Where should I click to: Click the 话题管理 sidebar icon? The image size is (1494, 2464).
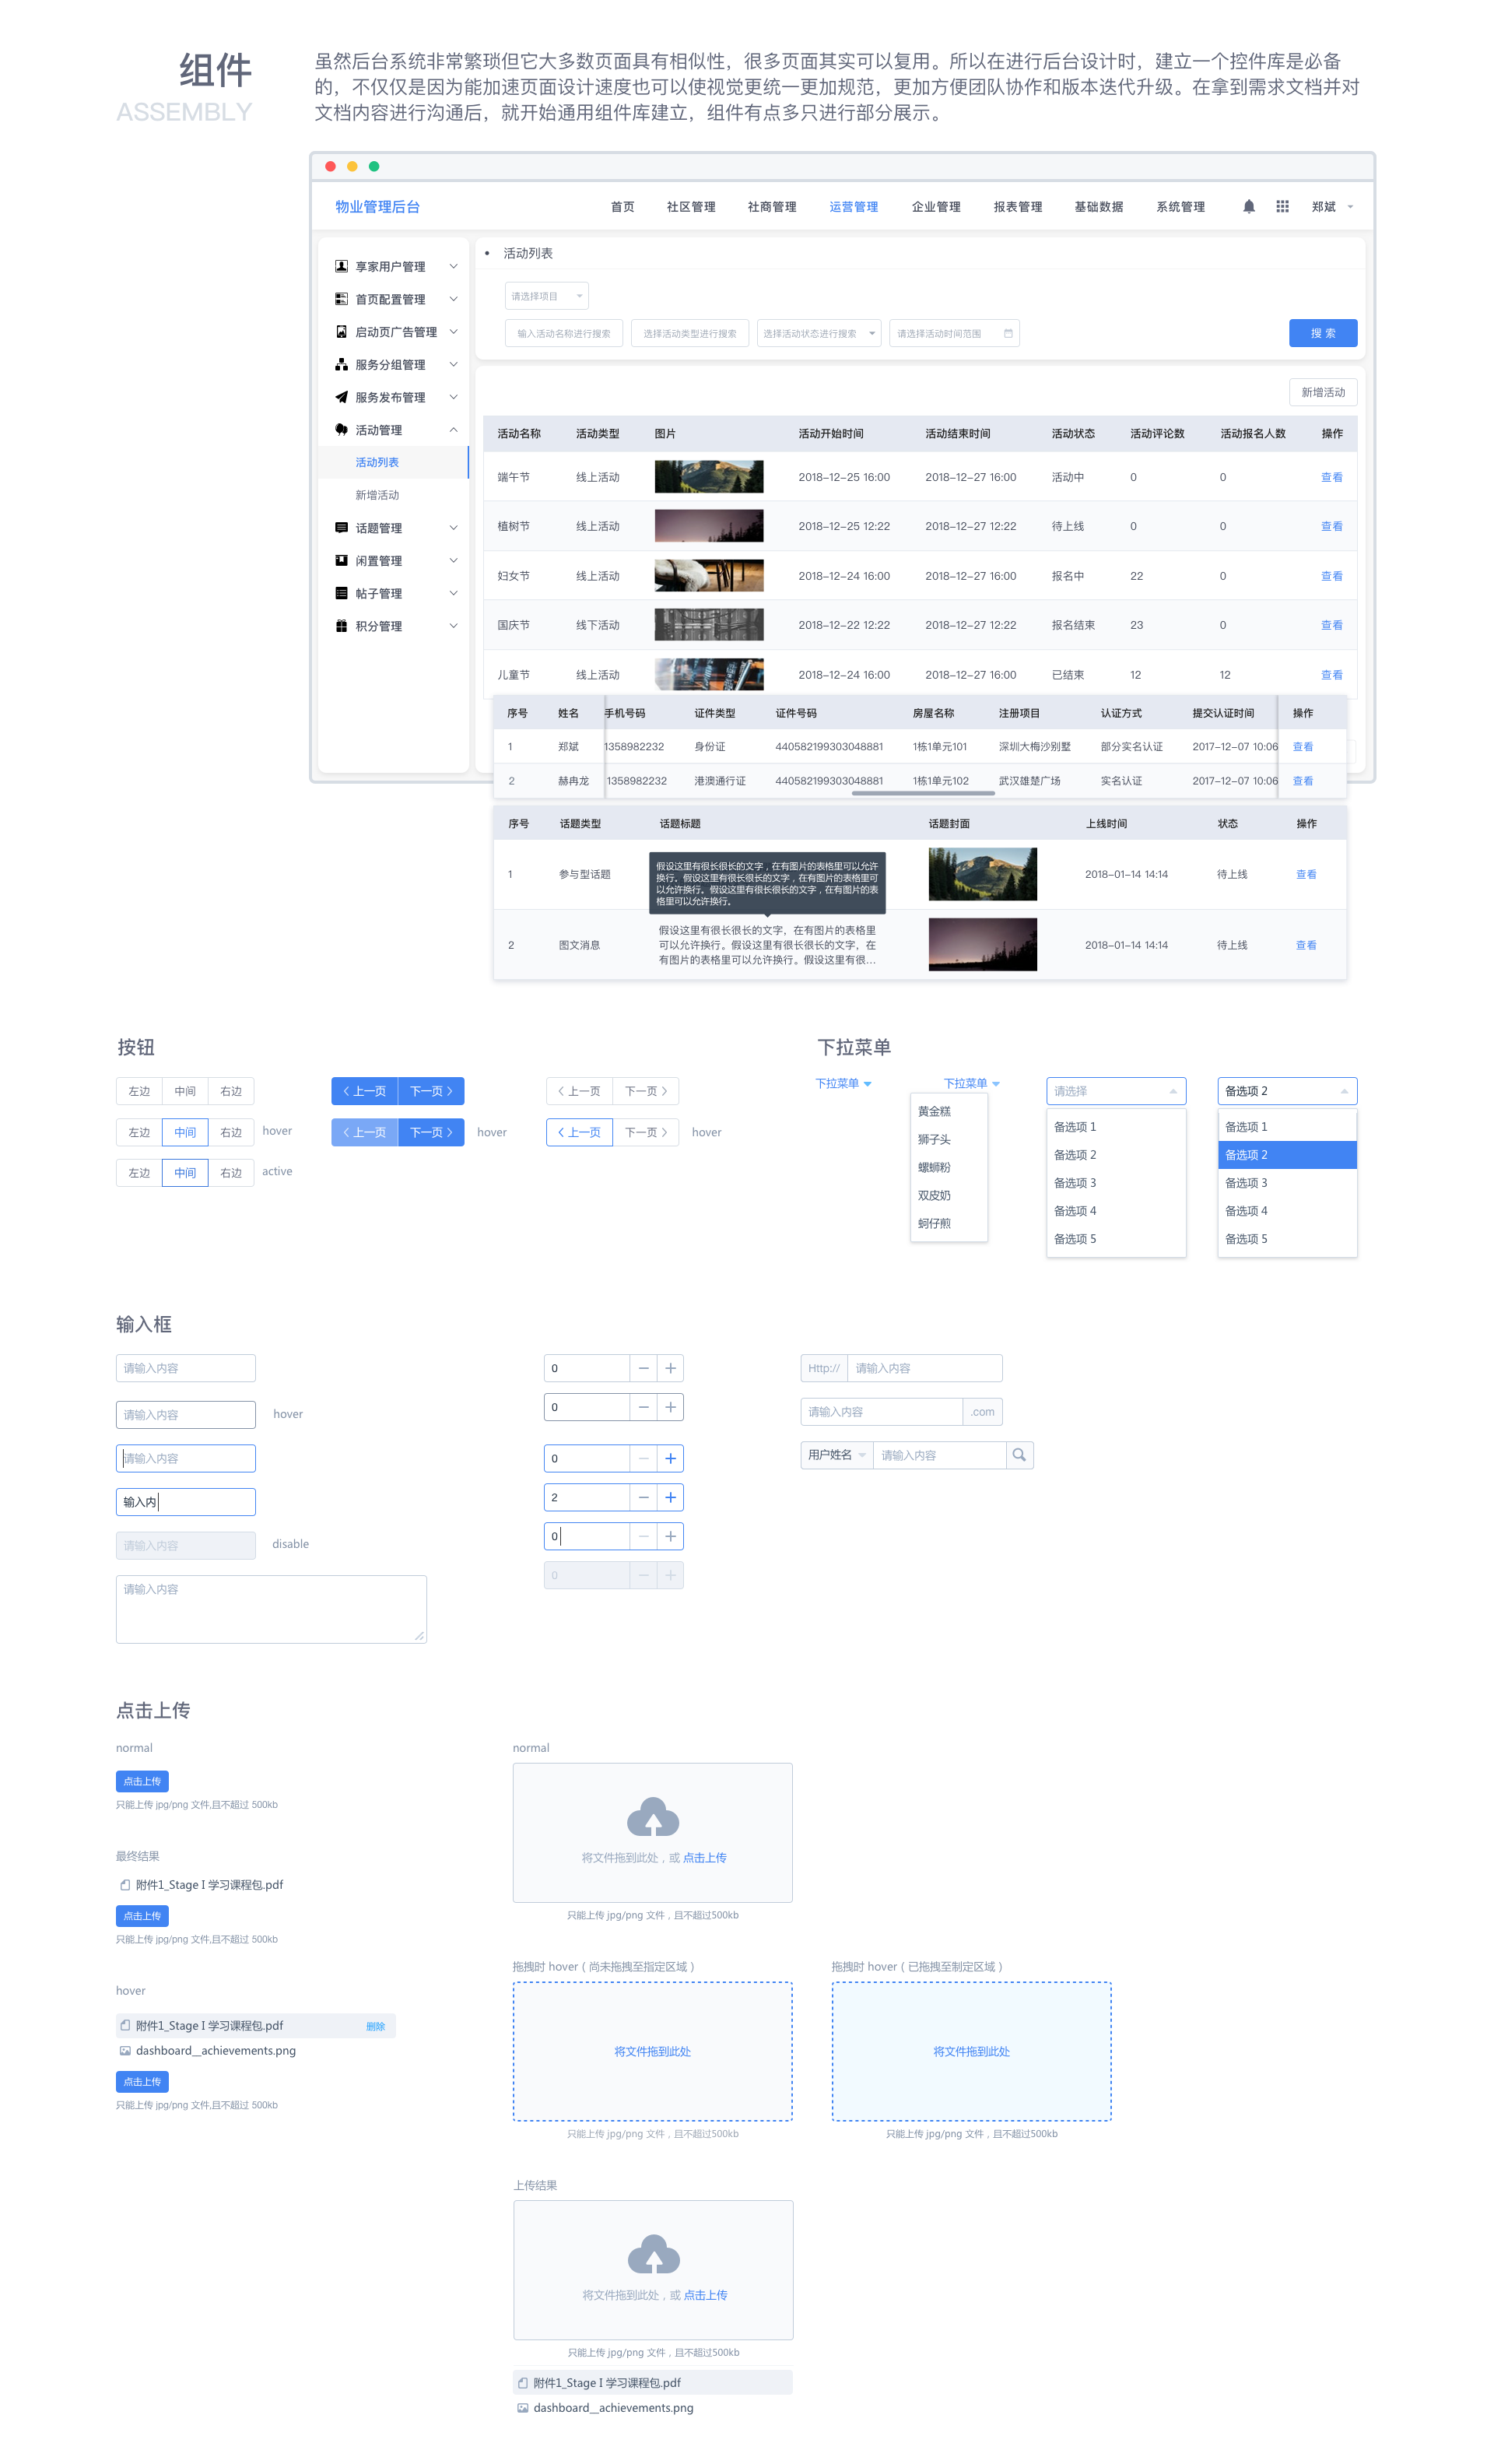(341, 528)
